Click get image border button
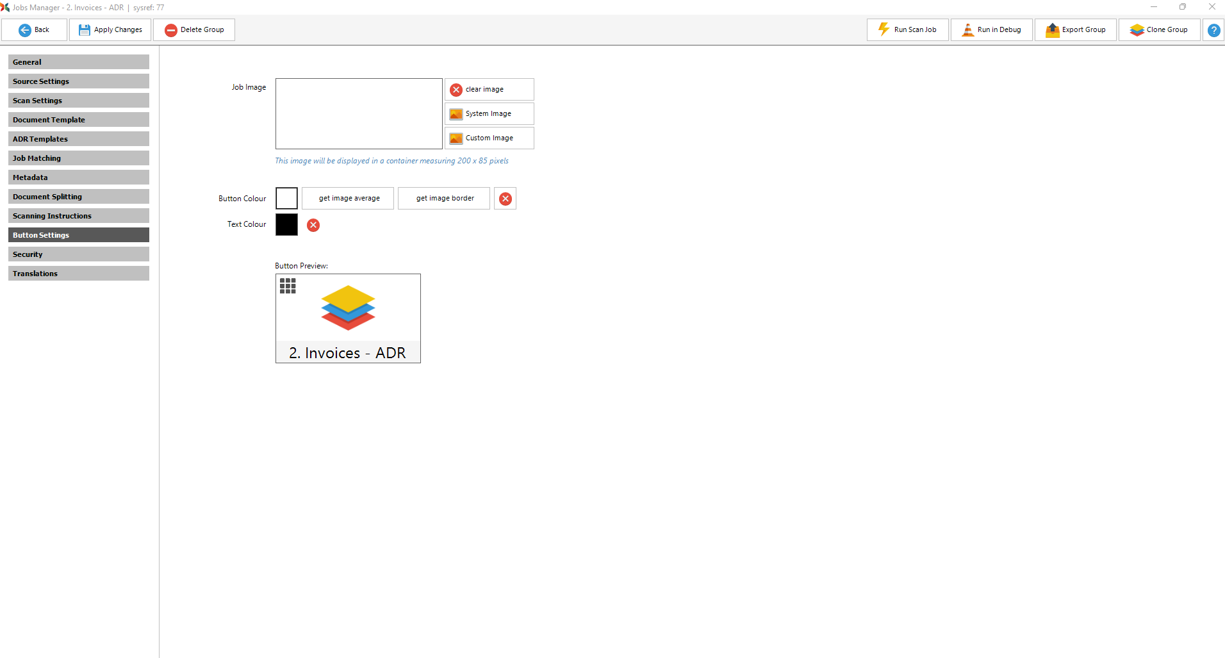 445,199
